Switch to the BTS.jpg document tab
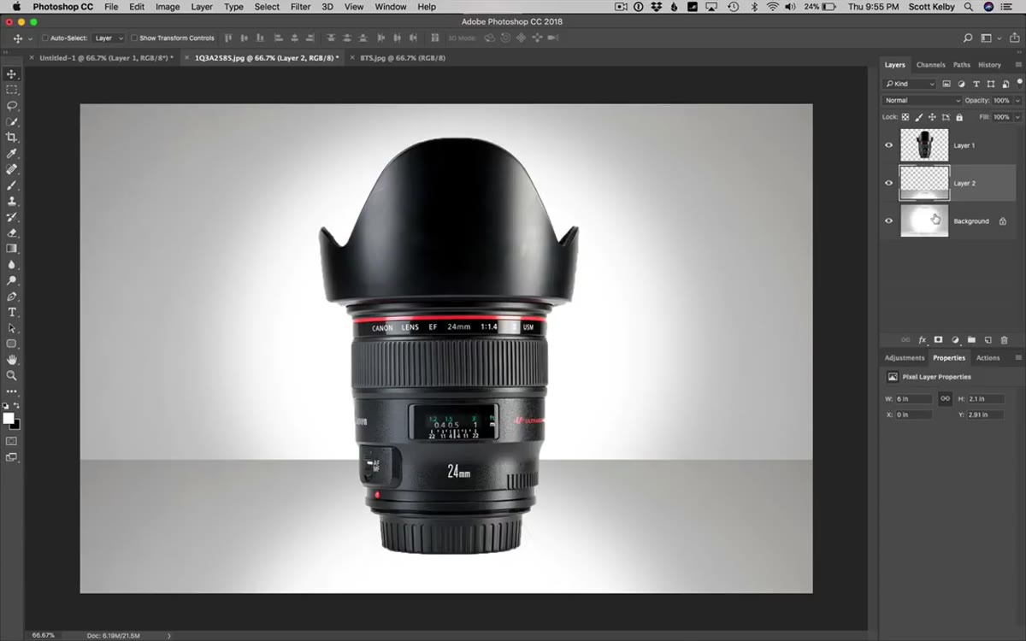This screenshot has height=641, width=1026. [402, 58]
